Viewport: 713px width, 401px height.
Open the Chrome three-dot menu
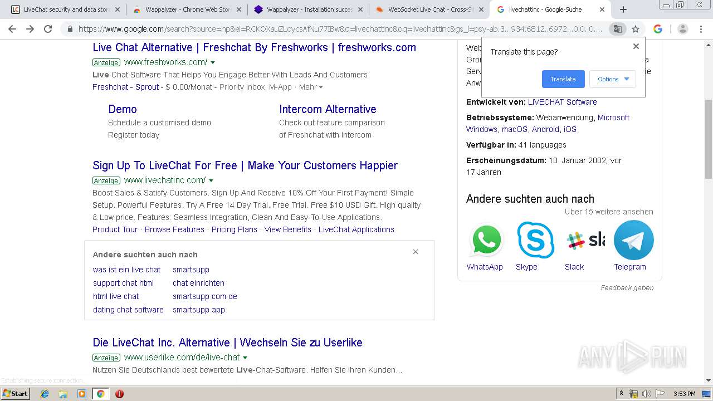tap(701, 29)
